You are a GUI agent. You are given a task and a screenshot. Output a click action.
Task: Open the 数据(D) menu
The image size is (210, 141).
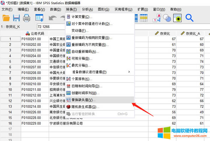click(56, 9)
